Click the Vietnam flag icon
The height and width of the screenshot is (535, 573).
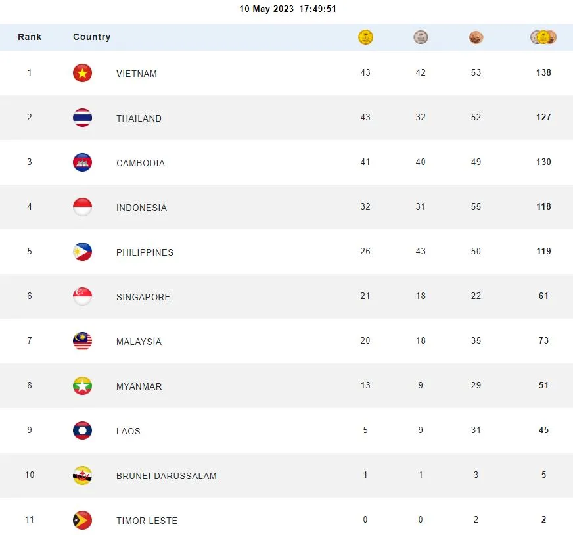coord(82,73)
